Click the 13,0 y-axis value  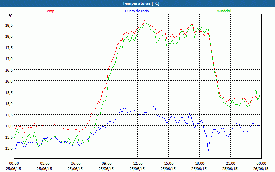pyautogui.click(x=9, y=148)
